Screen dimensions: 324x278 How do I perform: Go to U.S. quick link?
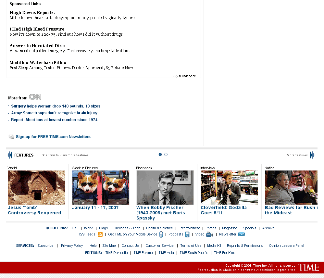click(75, 228)
